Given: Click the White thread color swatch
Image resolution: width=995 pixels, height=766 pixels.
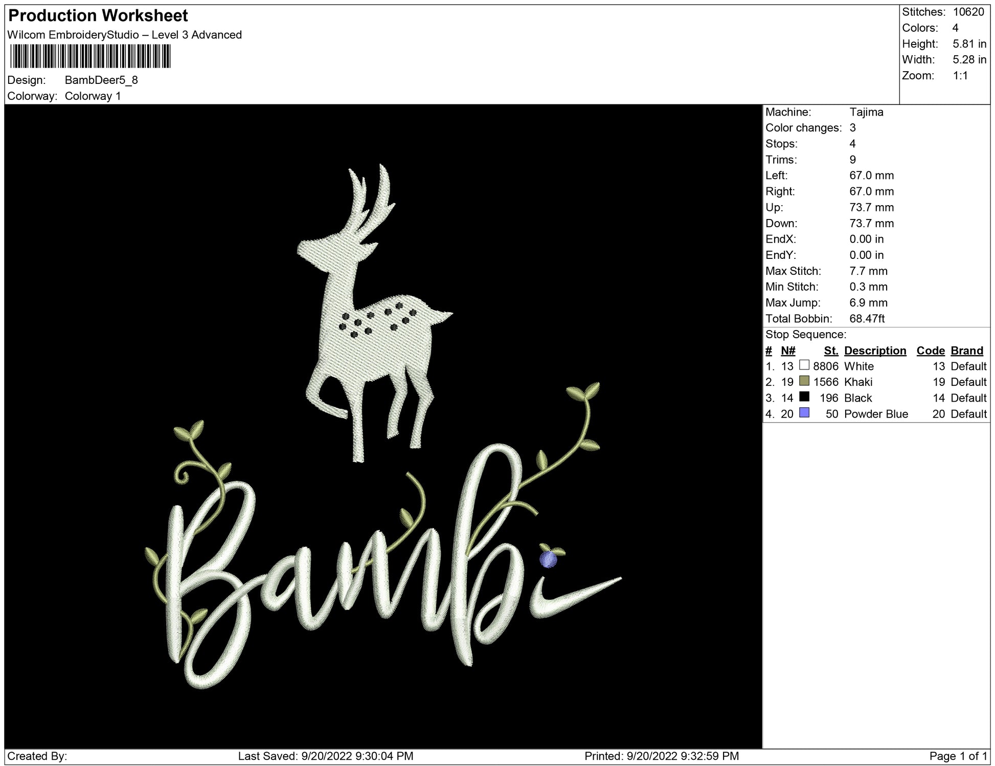Looking at the screenshot, I should [804, 365].
